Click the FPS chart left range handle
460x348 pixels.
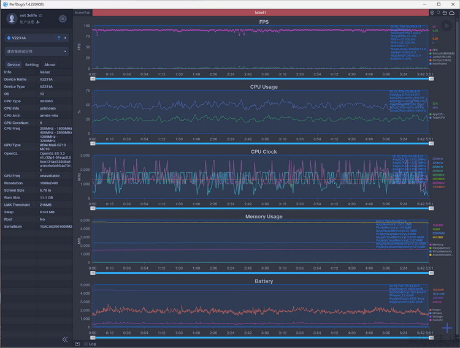[93, 78]
